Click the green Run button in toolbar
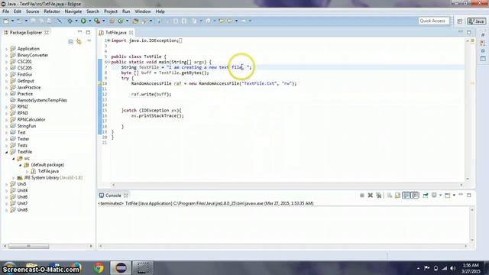 click(x=83, y=21)
